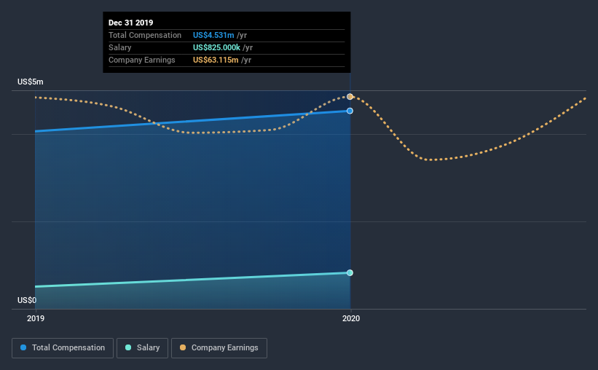Screen dimensions: 598x370
Task: Click the Salary label in tooltip
Action: click(x=119, y=47)
